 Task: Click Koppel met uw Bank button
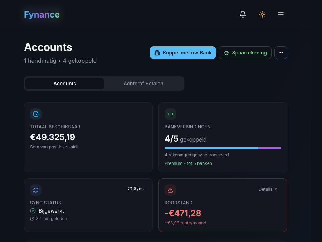pyautogui.click(x=183, y=53)
